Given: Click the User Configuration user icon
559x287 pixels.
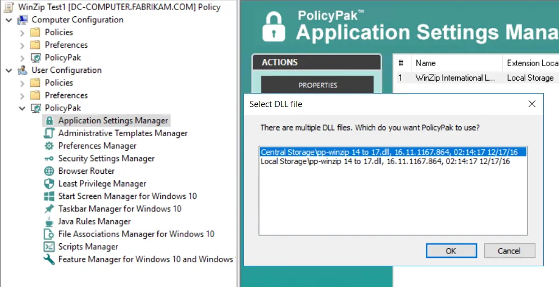Looking at the screenshot, I should 22,71.
